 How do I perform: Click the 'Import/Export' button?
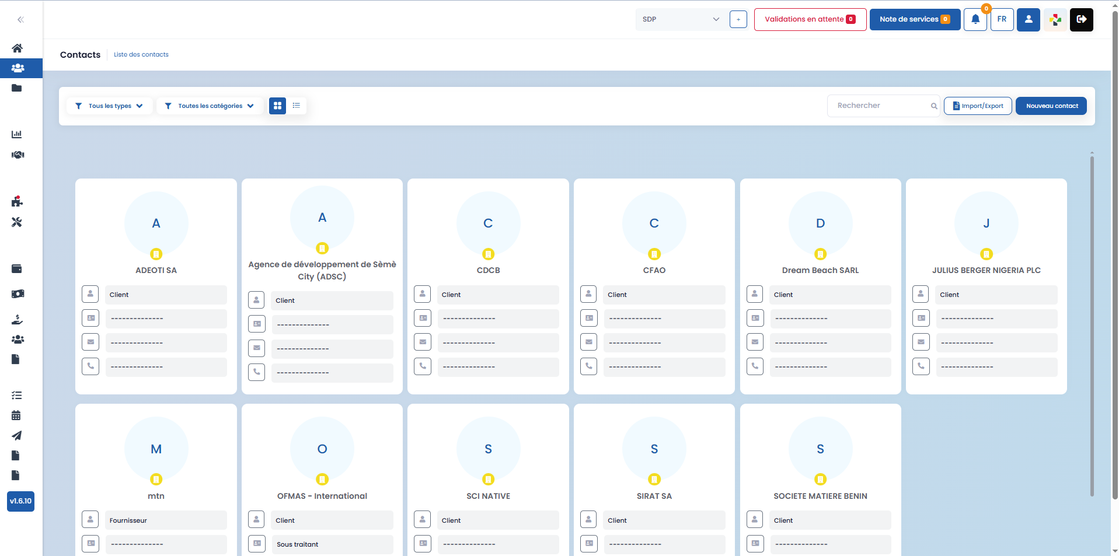tap(978, 106)
